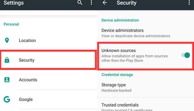Viewport: 194px width, 111px height.
Task: Open the Accounts settings entry
Action: 48,80
